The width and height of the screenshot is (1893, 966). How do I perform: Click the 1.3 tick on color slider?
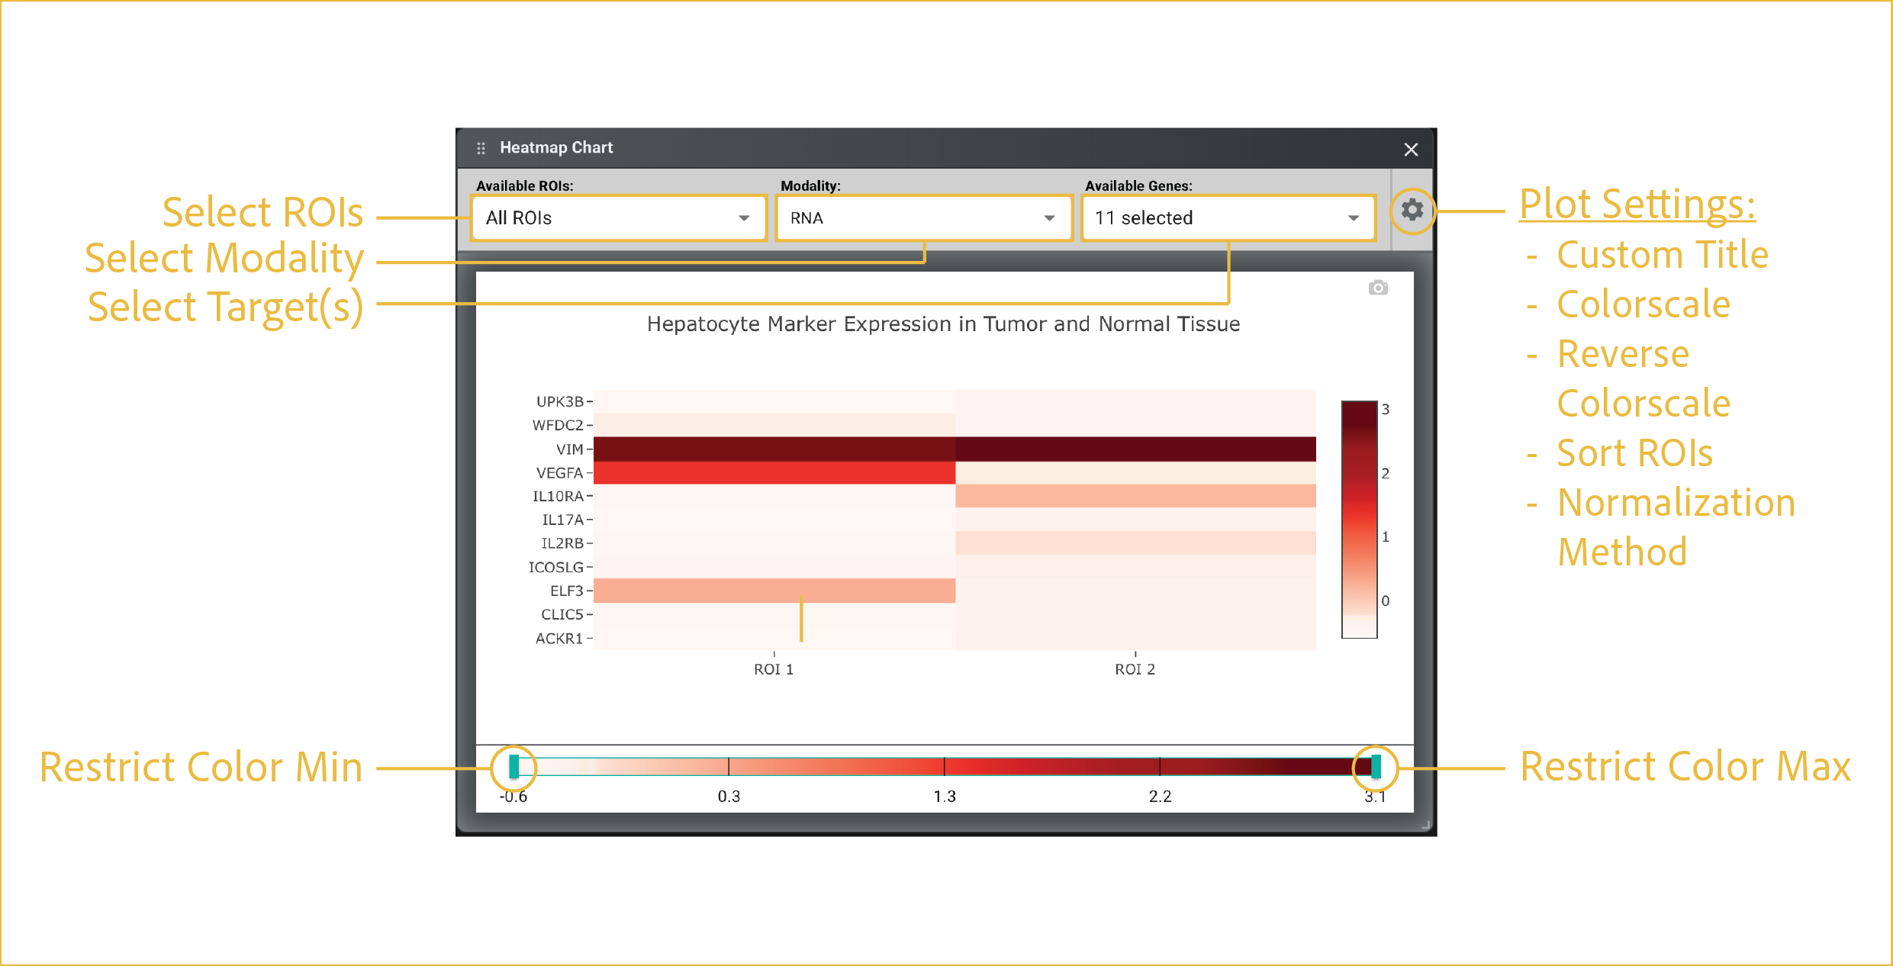coord(945,796)
